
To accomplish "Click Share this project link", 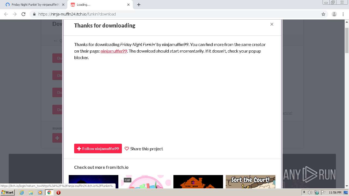I will (144, 149).
